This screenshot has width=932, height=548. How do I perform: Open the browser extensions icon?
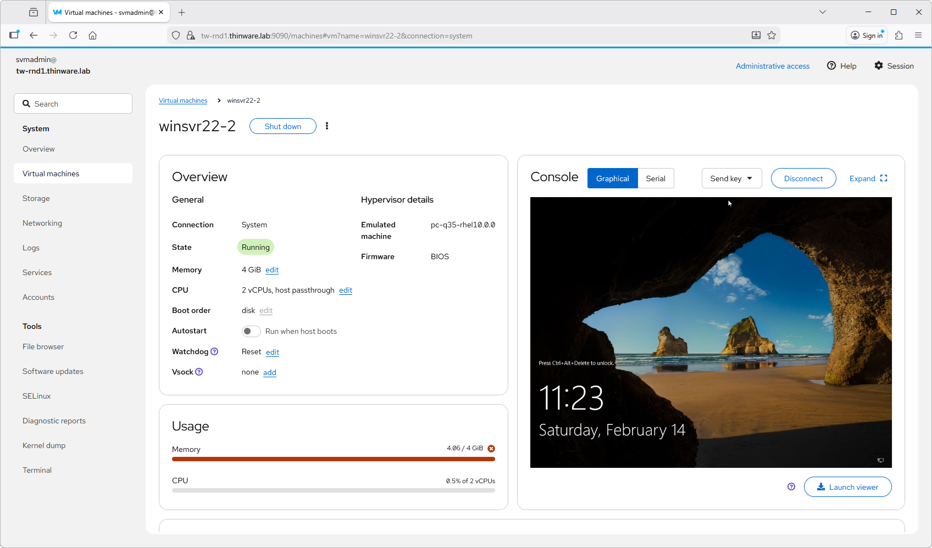(x=899, y=35)
